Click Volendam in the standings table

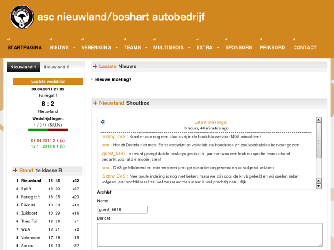(x=30, y=238)
